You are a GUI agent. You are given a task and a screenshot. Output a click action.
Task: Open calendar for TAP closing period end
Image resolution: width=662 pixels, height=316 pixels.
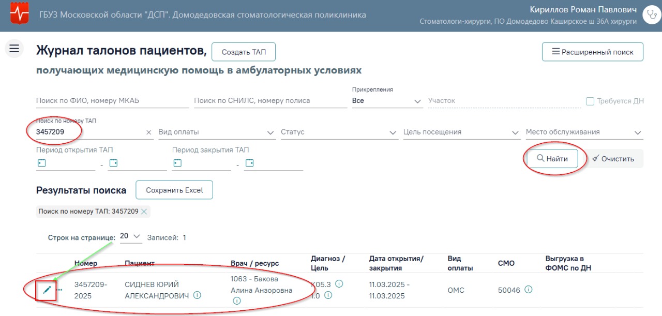pyautogui.click(x=250, y=163)
